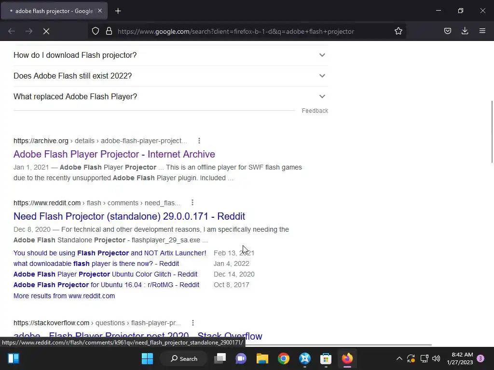Open volume control in system tray

[x=436, y=358]
